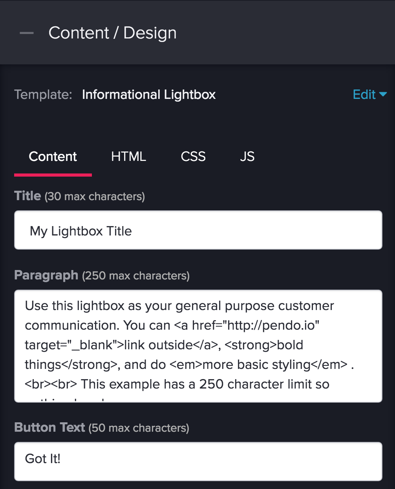Click the (50 max characters) hint text
The height and width of the screenshot is (489, 395).
click(139, 428)
